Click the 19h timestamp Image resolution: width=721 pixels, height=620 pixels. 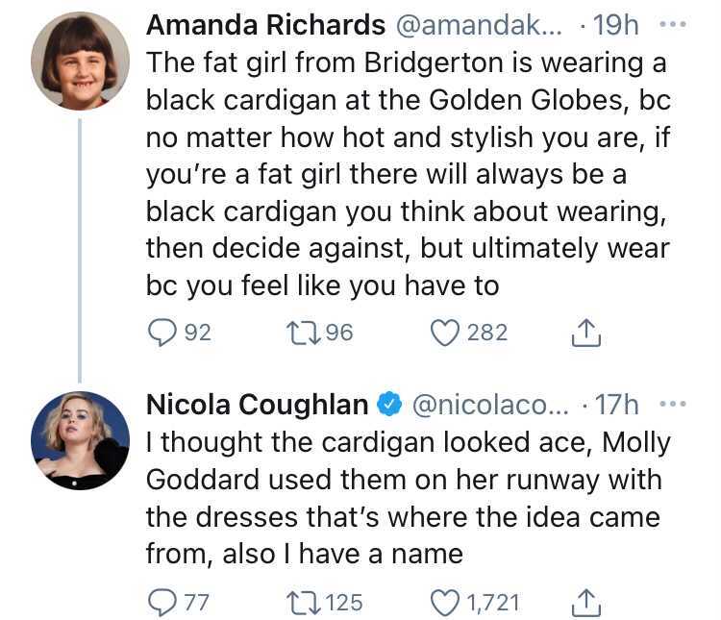point(619,25)
